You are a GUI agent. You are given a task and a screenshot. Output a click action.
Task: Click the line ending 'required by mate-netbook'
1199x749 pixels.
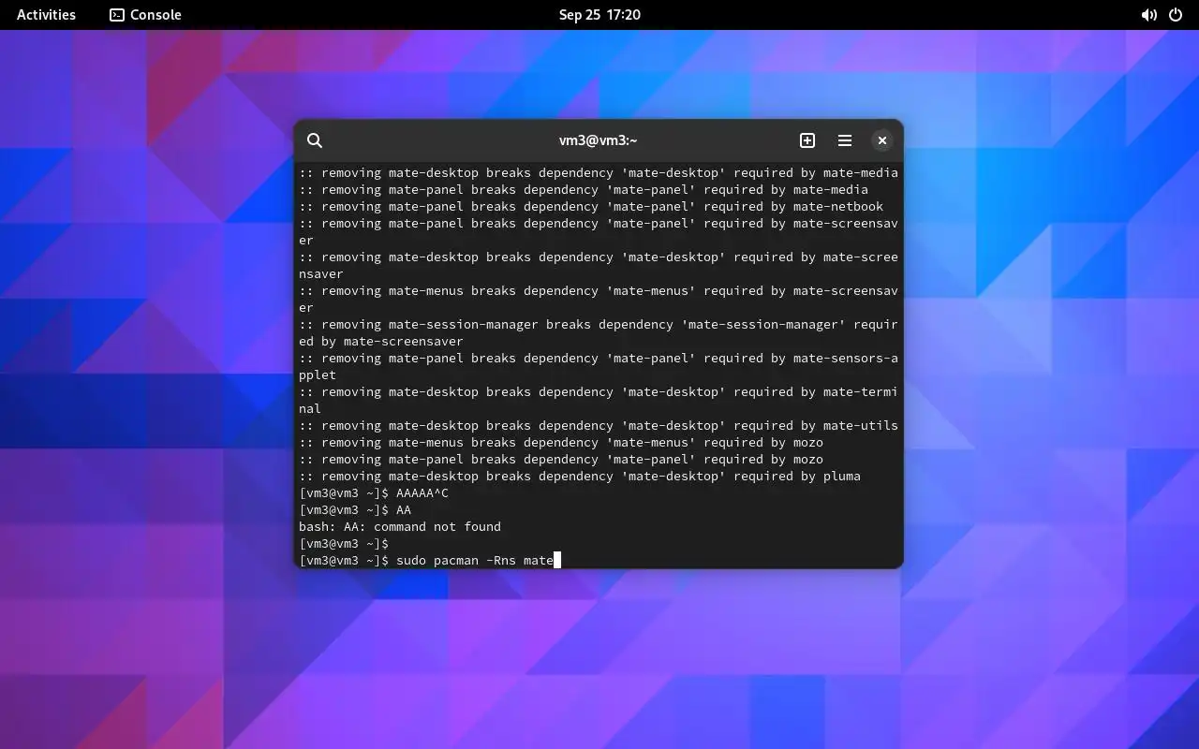[x=591, y=206]
